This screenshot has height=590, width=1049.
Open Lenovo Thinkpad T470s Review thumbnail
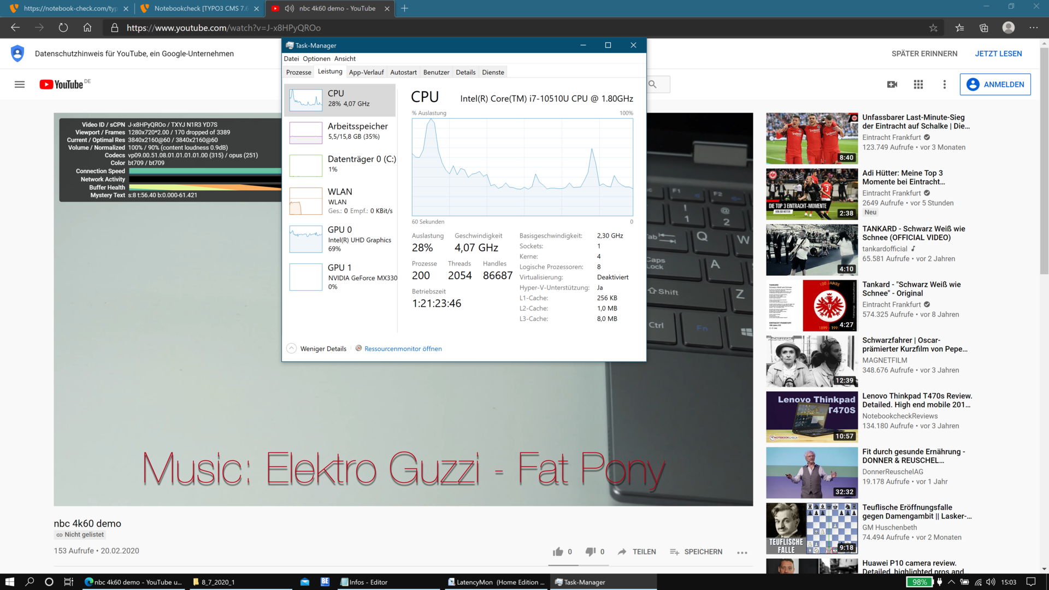coord(812,417)
